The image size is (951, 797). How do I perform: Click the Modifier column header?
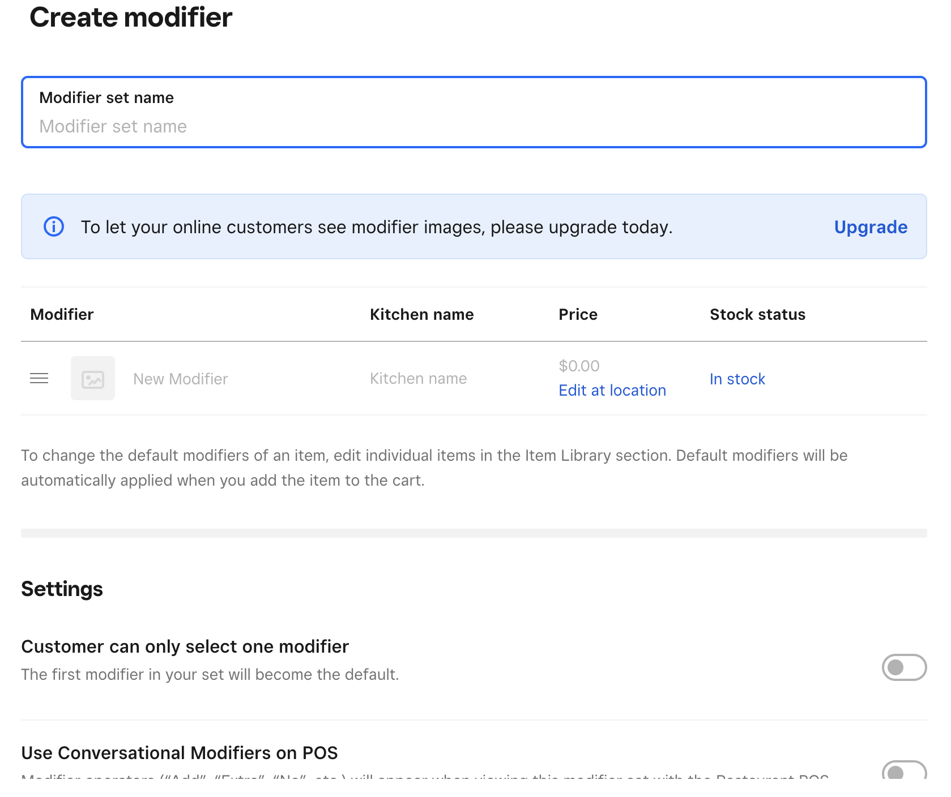(62, 315)
